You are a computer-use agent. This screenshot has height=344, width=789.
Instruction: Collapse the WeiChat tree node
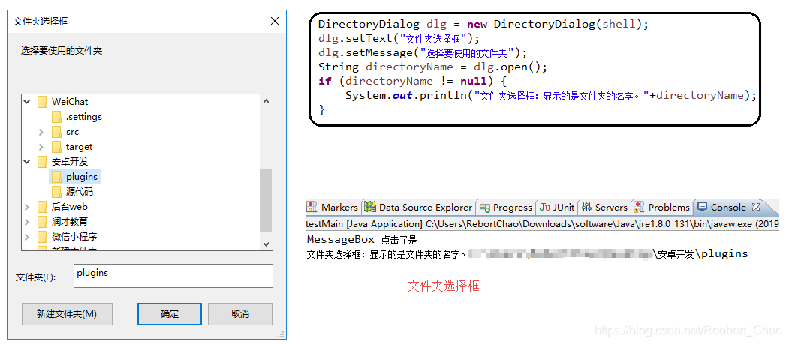pyautogui.click(x=27, y=102)
